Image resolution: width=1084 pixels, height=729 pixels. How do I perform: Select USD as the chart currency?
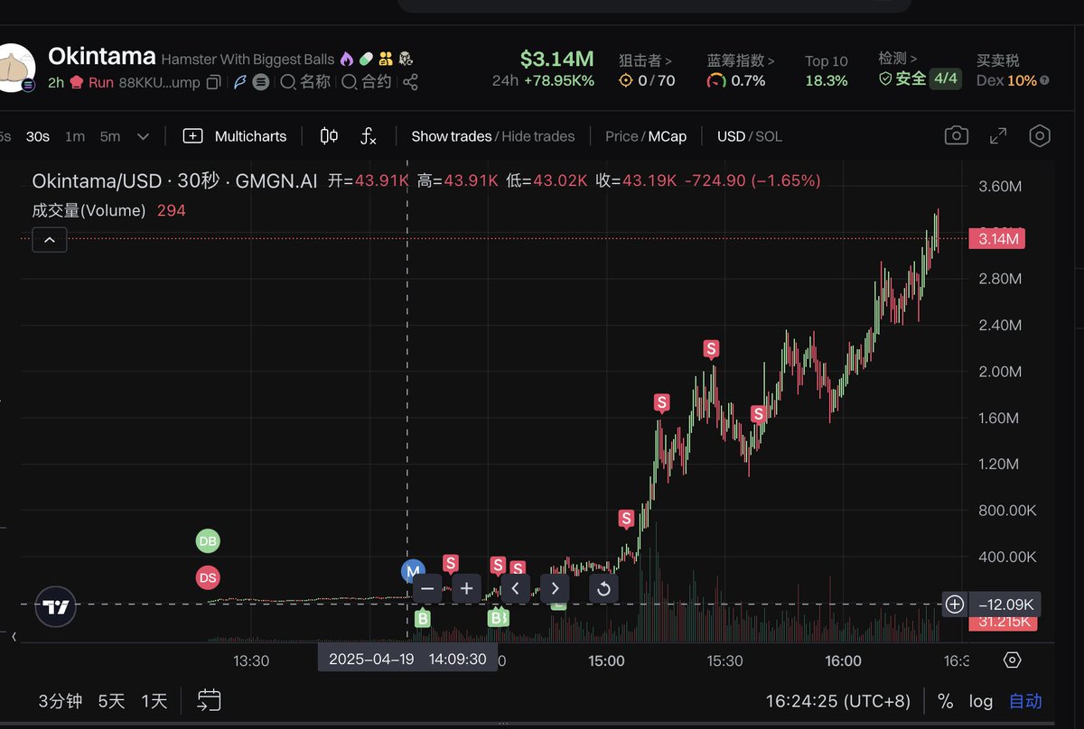[x=731, y=136]
